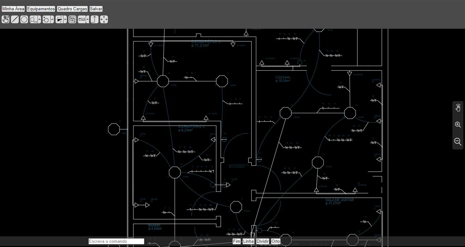465x247 pixels.
Task: Expand the switch tool options arrow
Action: click(x=52, y=20)
